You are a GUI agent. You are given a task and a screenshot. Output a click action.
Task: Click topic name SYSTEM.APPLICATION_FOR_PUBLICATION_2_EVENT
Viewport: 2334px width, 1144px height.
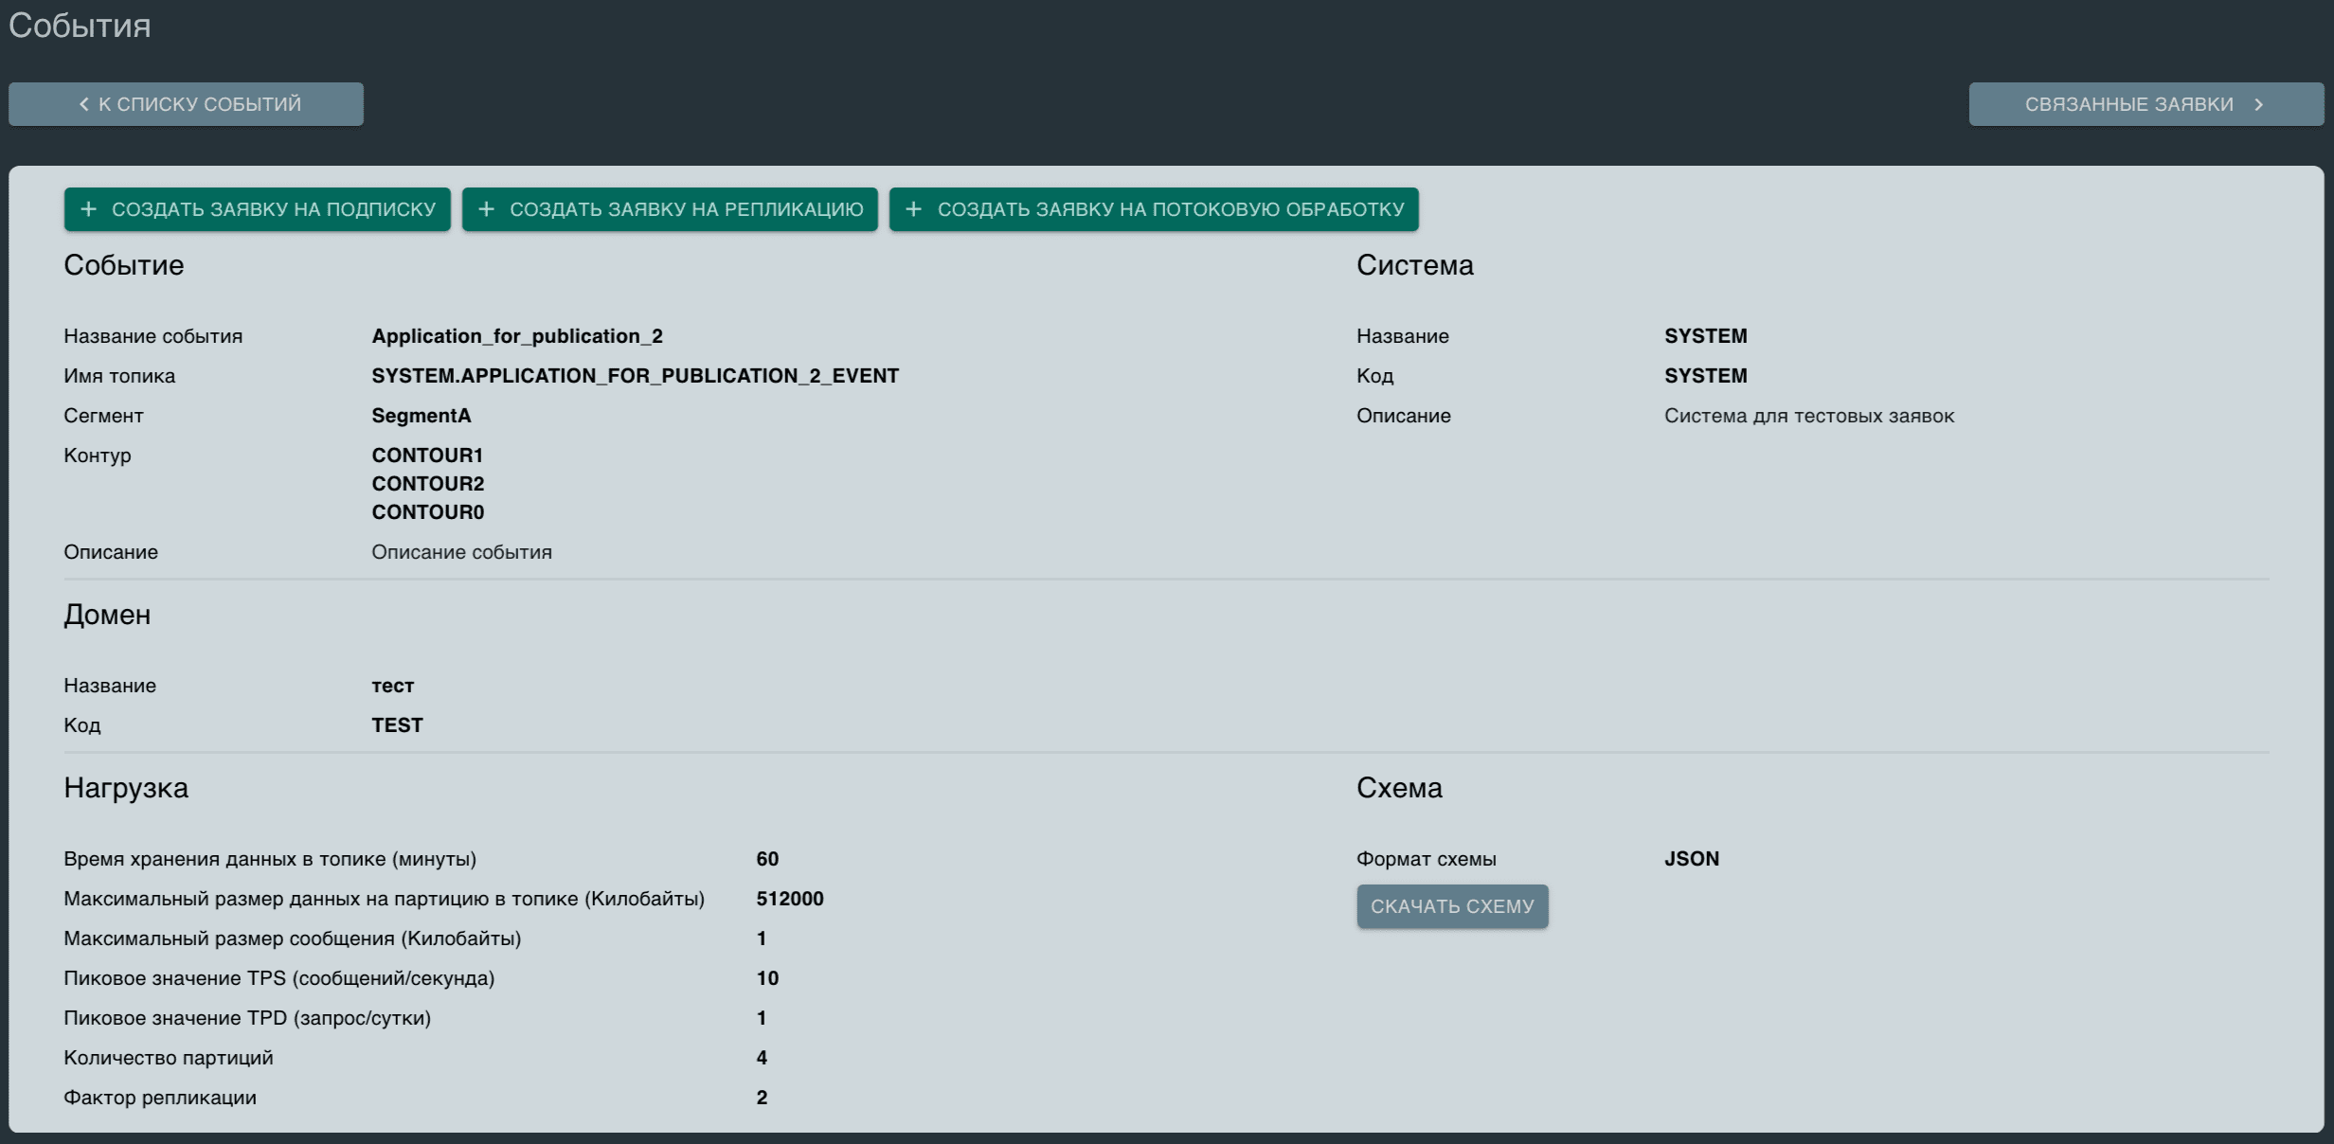point(635,376)
